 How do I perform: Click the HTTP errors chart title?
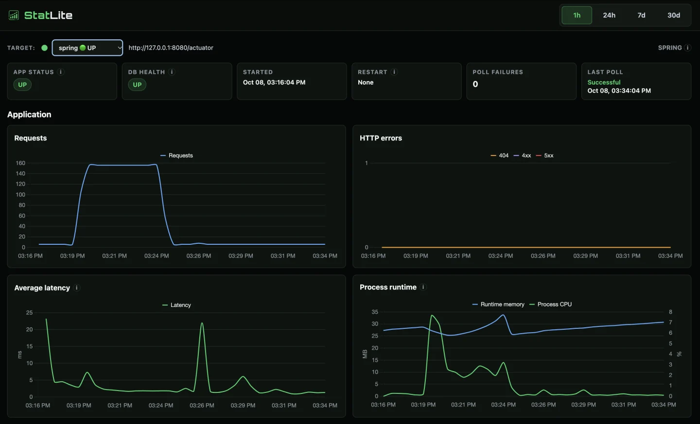click(x=381, y=138)
